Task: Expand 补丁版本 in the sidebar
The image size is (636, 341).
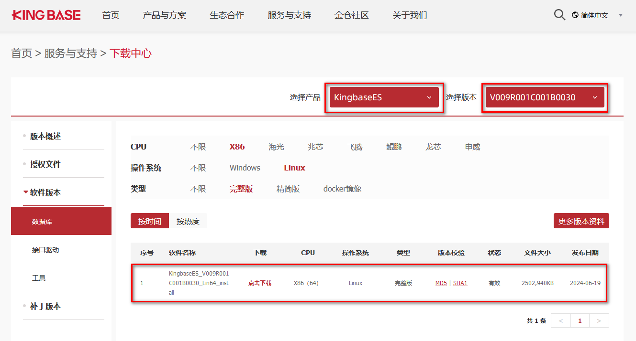Action: coord(45,306)
